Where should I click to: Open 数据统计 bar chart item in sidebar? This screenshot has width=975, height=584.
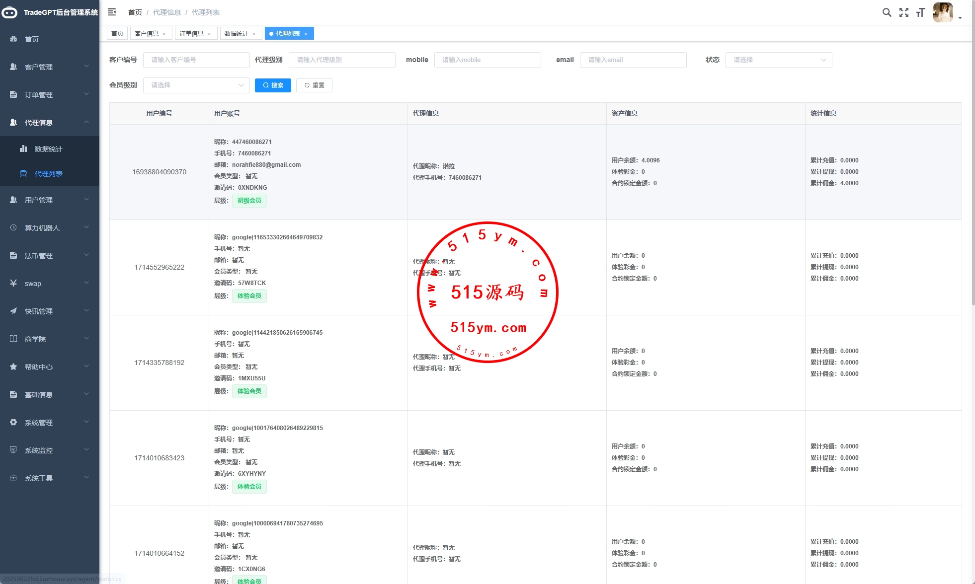tap(48, 149)
